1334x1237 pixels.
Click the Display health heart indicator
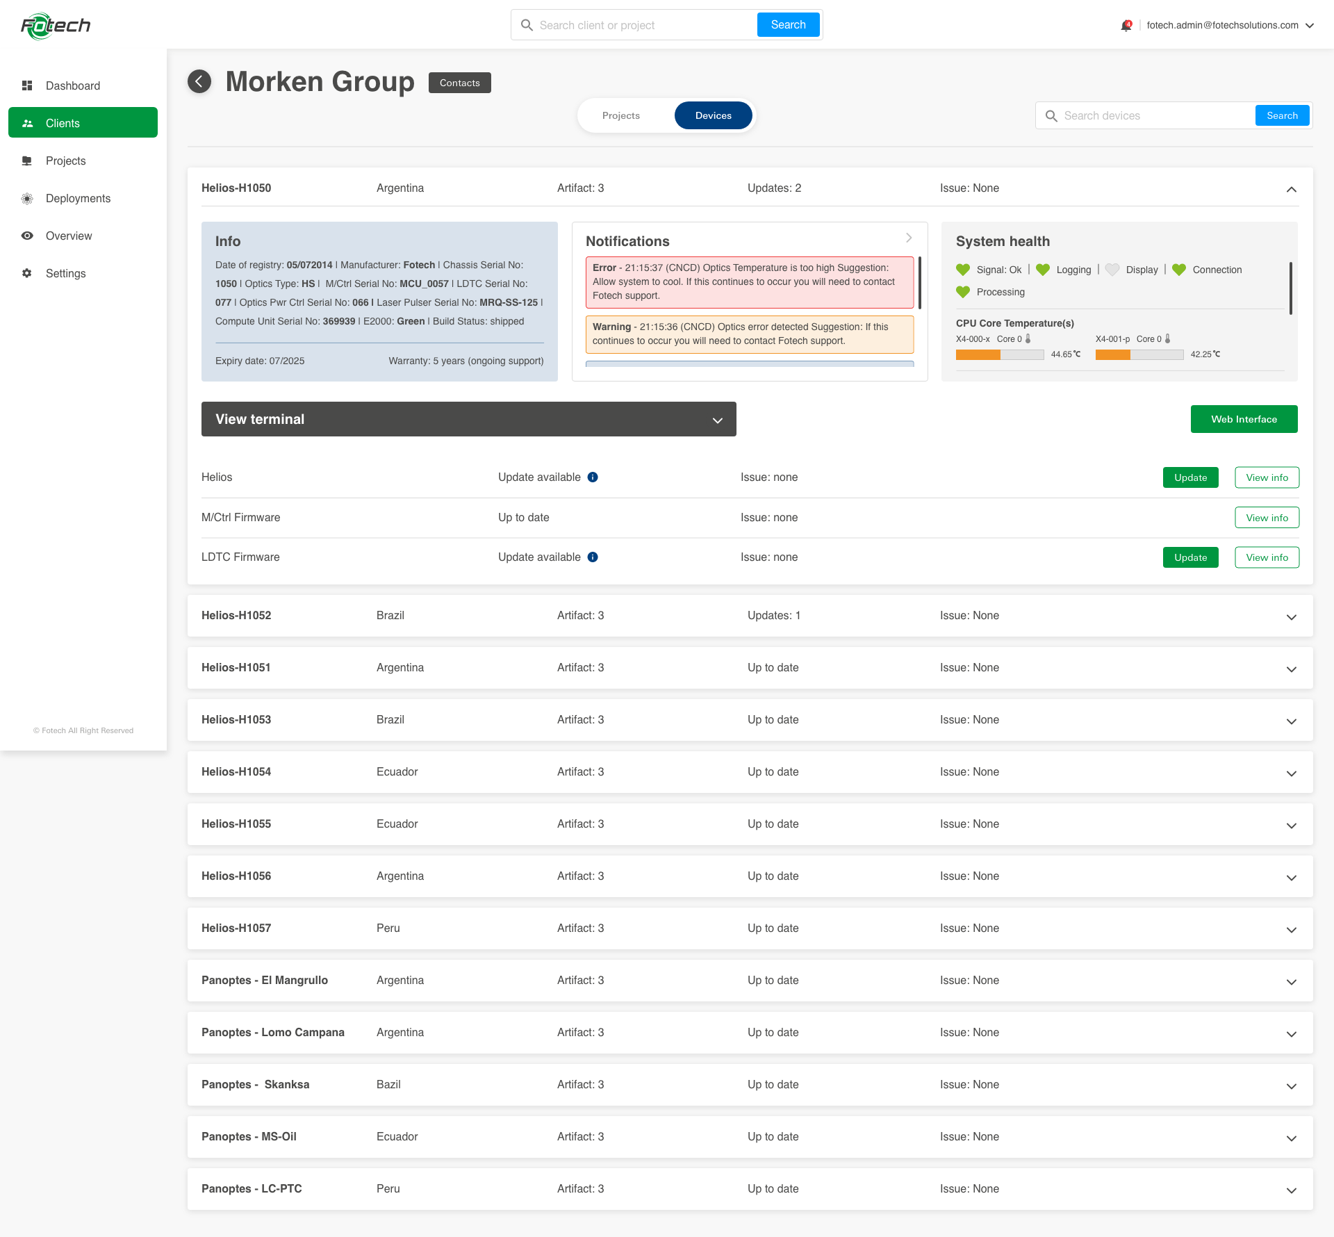pos(1112,270)
